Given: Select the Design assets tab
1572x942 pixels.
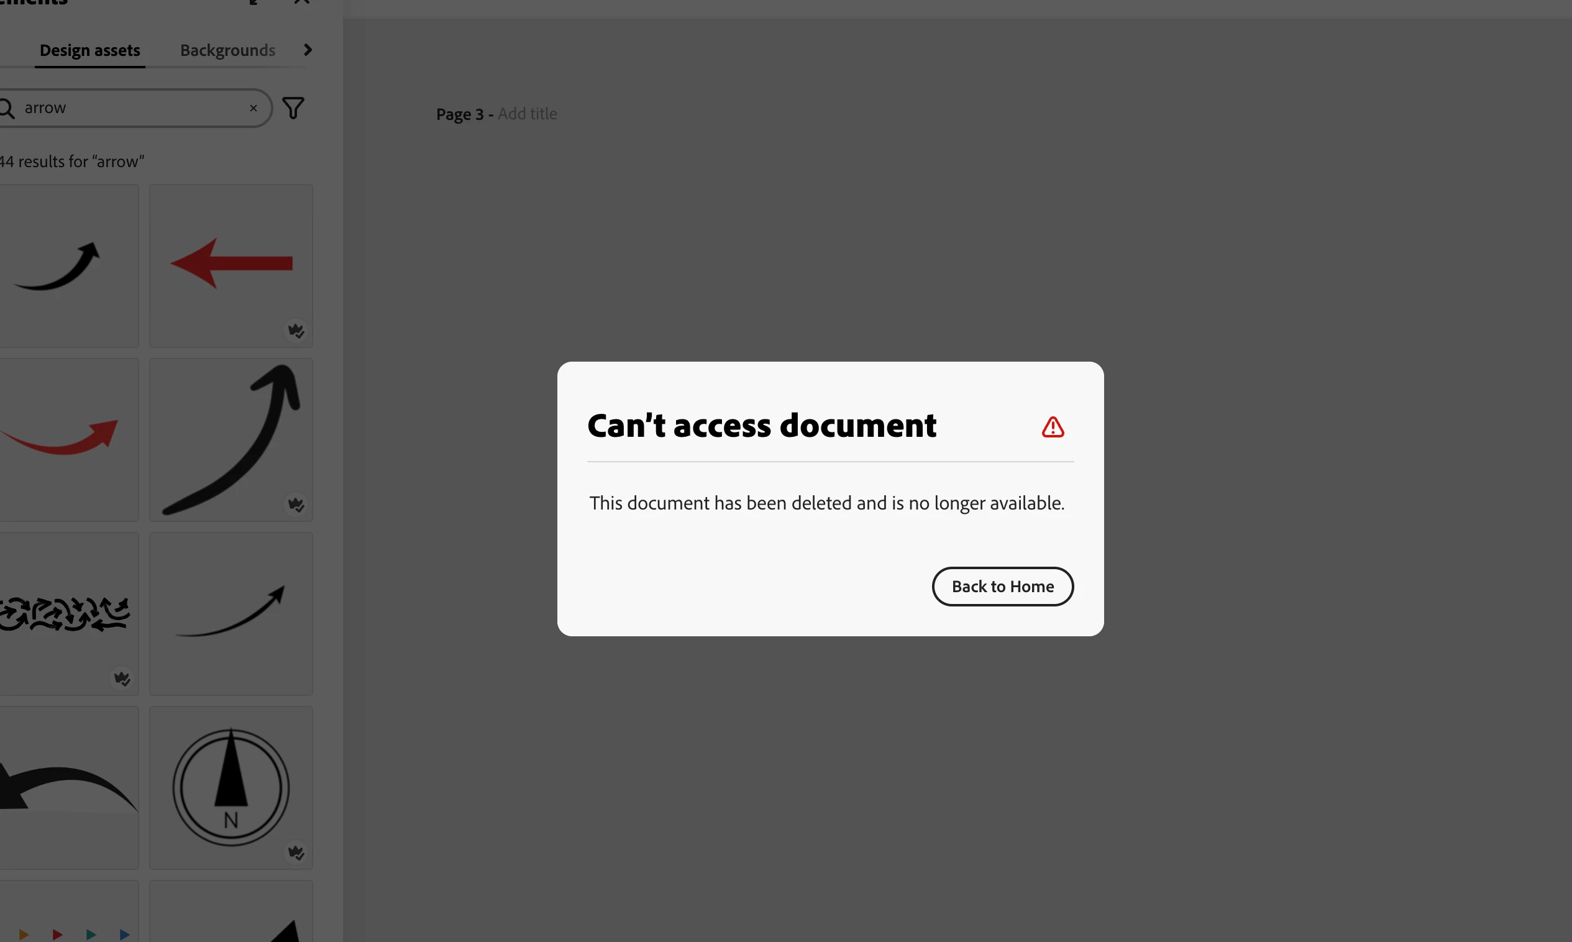Looking at the screenshot, I should (x=89, y=50).
